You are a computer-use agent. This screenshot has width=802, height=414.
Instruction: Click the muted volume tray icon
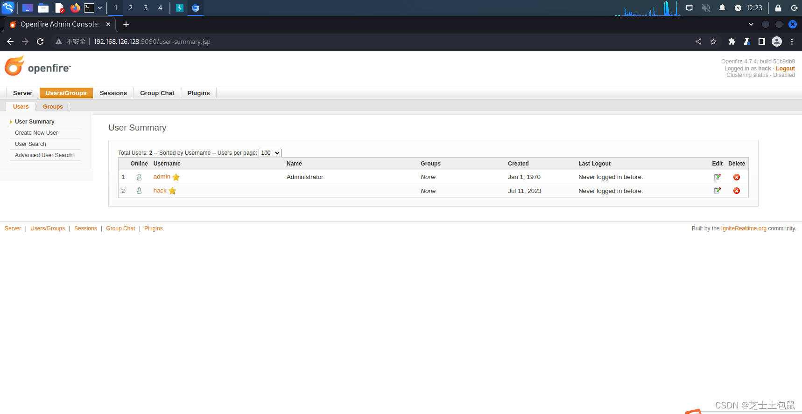[x=706, y=8]
